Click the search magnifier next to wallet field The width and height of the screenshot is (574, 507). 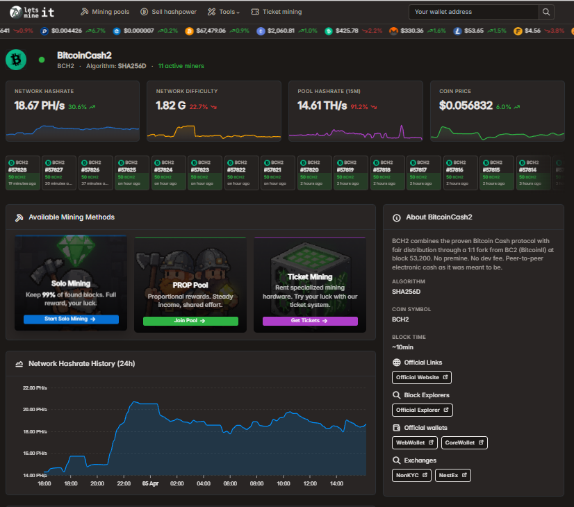click(x=546, y=12)
